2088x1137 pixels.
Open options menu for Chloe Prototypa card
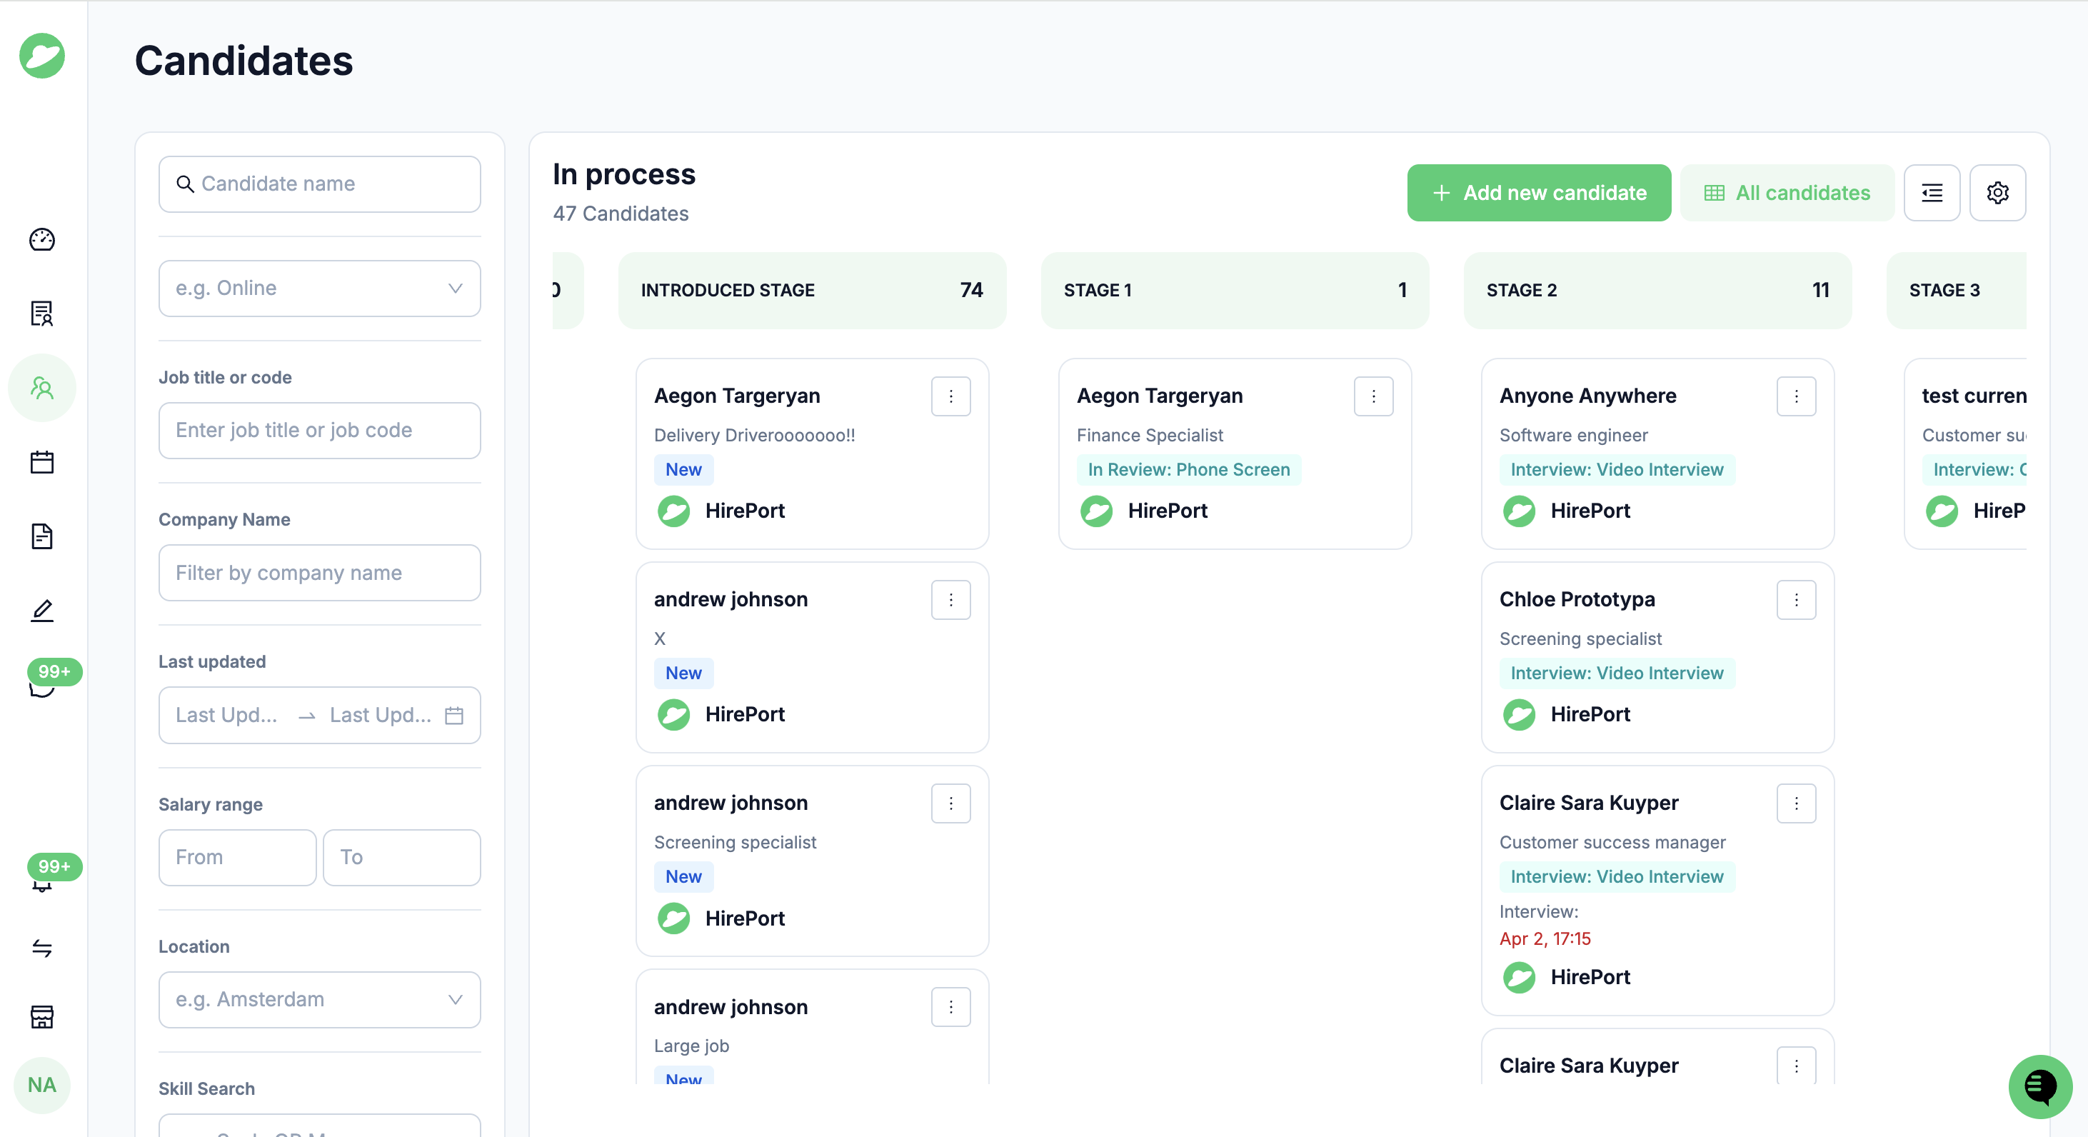pyautogui.click(x=1796, y=600)
